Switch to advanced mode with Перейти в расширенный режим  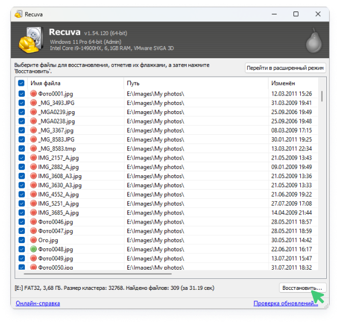tap(285, 68)
